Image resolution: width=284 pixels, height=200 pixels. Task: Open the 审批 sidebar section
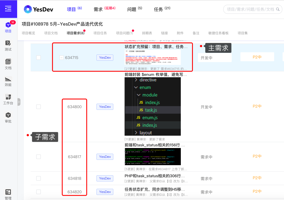point(8,117)
